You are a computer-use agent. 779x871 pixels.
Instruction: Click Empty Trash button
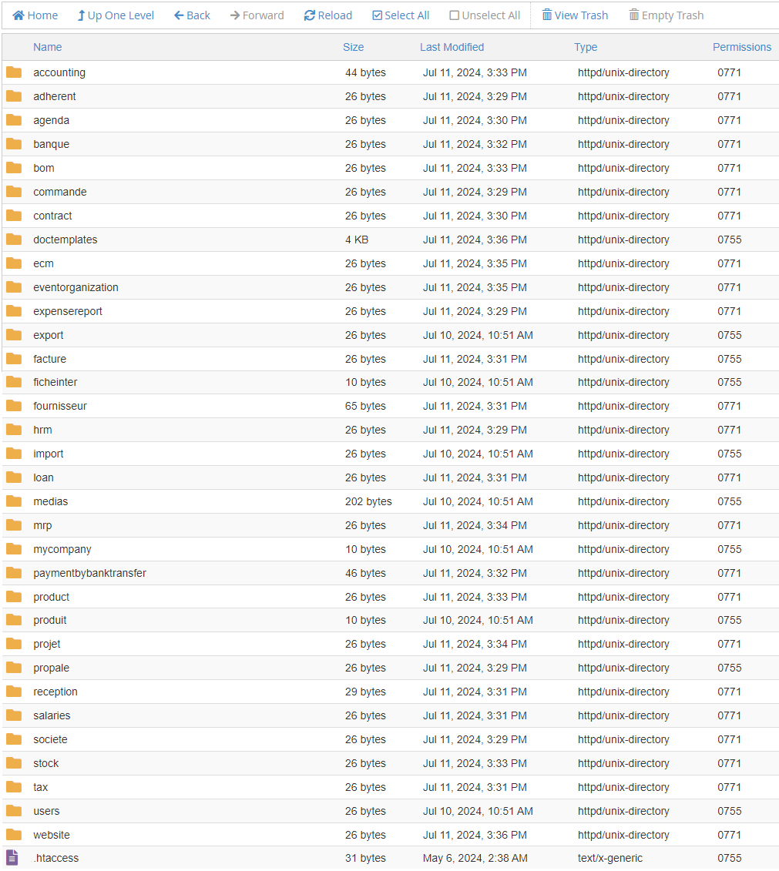[667, 15]
